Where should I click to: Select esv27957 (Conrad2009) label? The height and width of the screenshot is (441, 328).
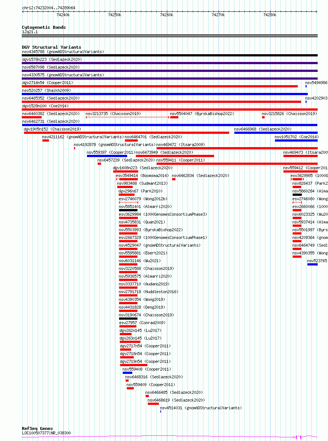142,323
